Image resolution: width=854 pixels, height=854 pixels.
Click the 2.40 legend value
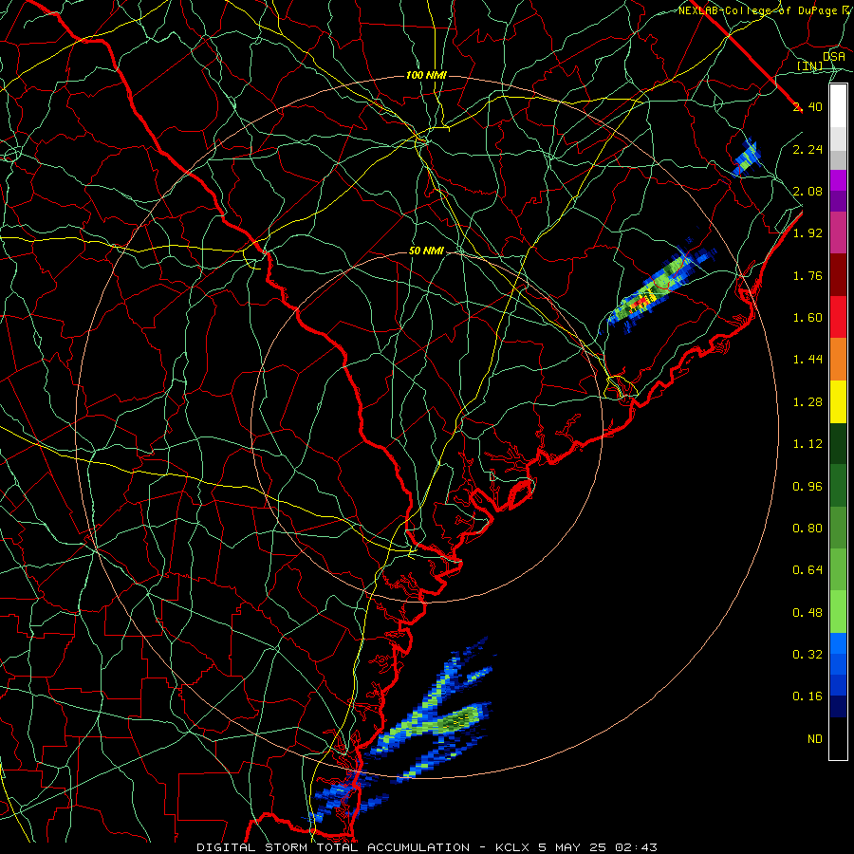point(808,106)
